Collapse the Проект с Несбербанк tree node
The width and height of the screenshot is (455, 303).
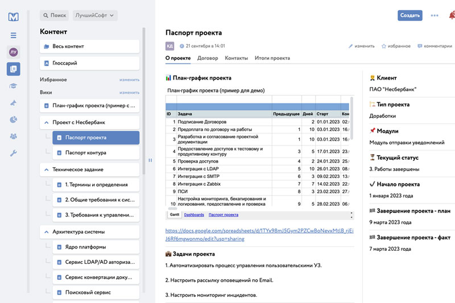[x=47, y=123]
